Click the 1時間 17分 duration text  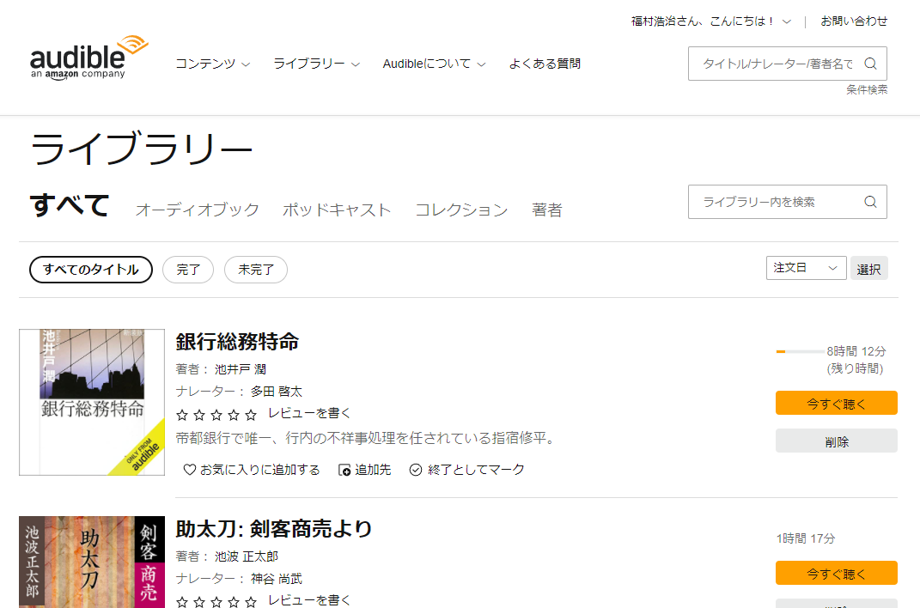(x=806, y=538)
